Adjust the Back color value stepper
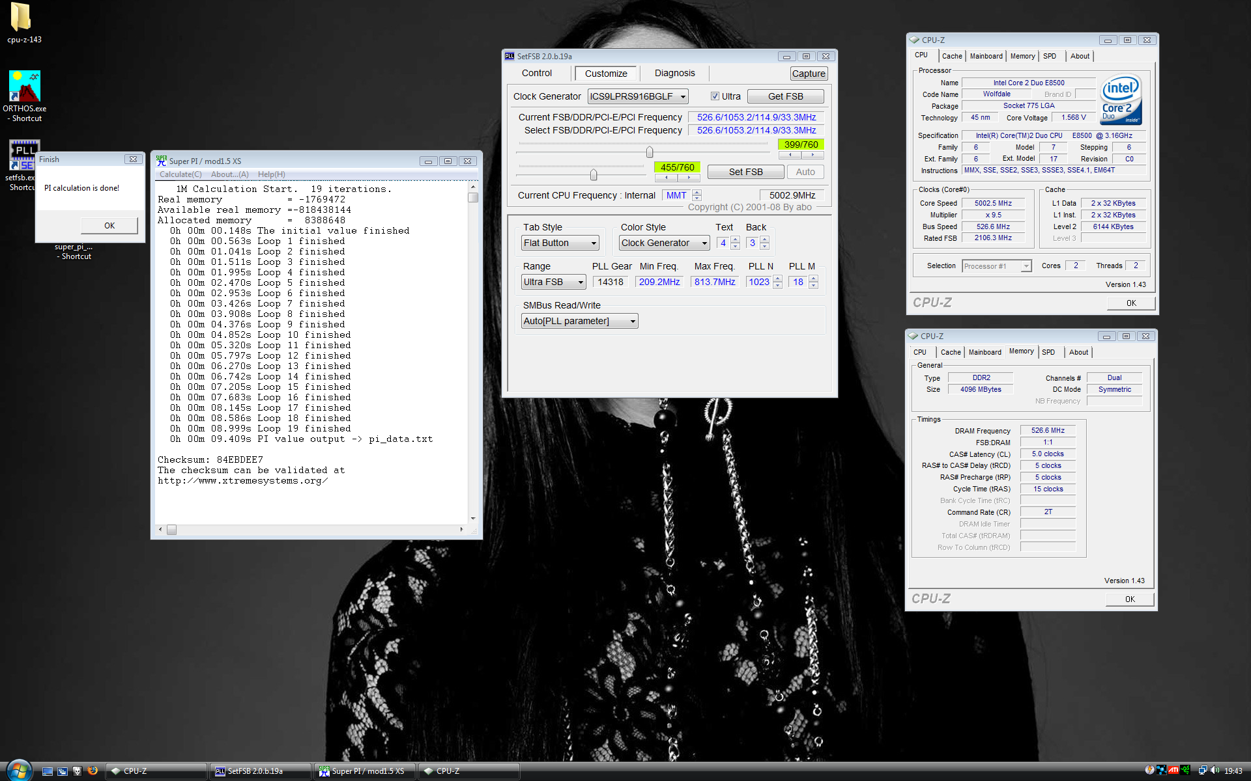The height and width of the screenshot is (781, 1251). pos(764,243)
